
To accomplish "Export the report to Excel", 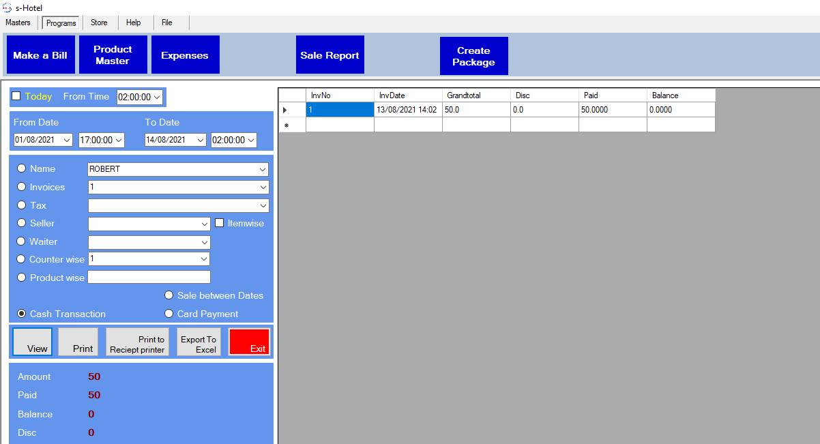I will [x=199, y=342].
